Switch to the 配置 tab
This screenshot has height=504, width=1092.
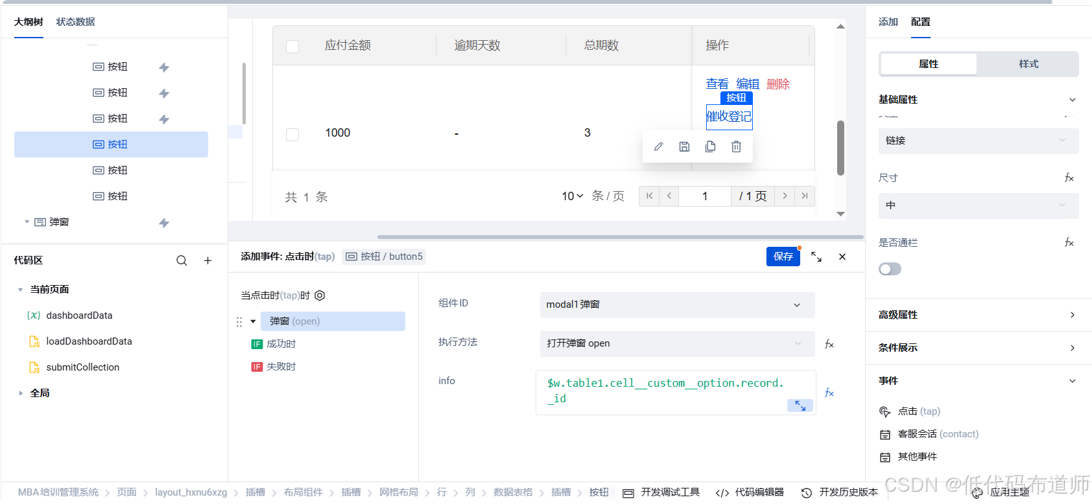tap(921, 22)
